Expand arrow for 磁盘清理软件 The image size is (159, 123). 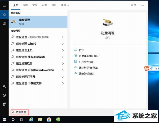(63, 64)
